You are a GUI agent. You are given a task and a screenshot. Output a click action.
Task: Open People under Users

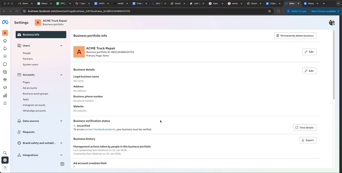click(27, 53)
